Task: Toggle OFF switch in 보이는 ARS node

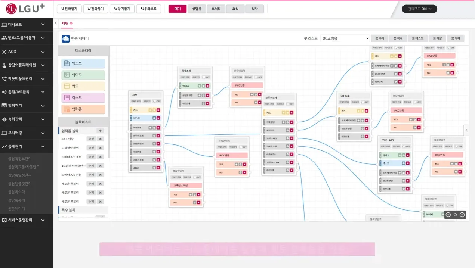Action: (x=407, y=146)
